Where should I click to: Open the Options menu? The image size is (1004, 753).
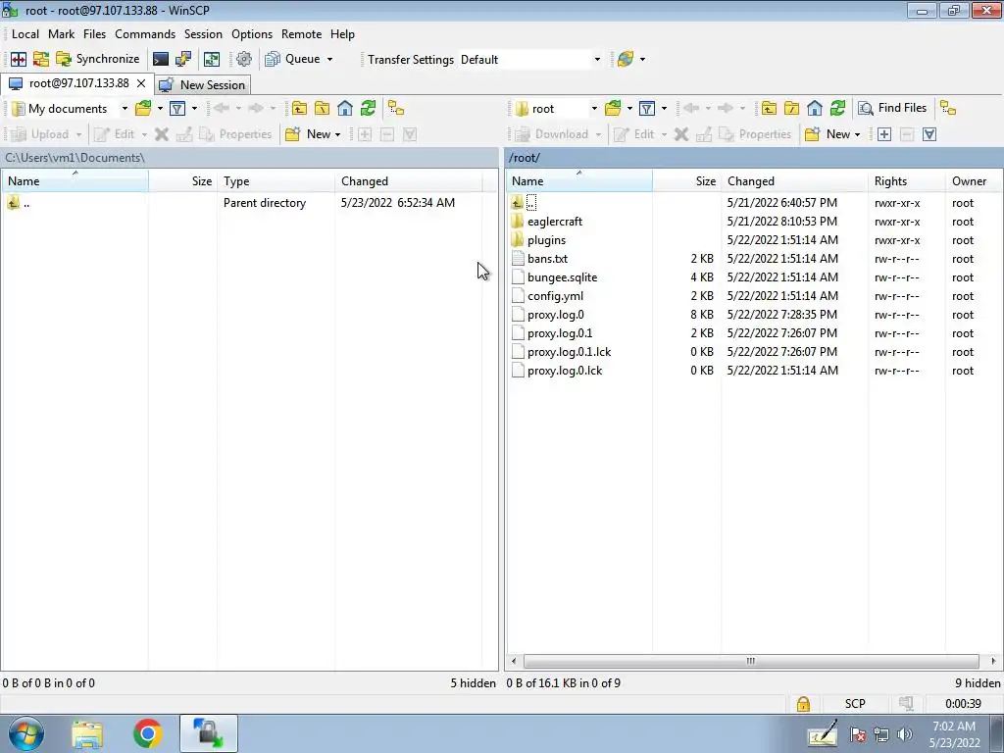pyautogui.click(x=252, y=34)
